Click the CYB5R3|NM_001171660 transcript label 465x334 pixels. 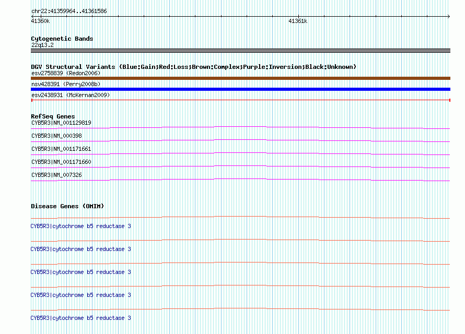tap(61, 162)
